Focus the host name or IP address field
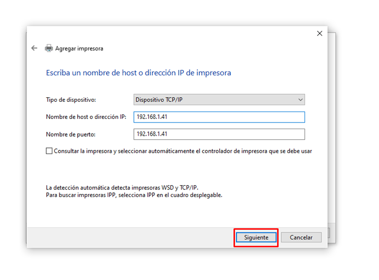379x280 pixels. click(219, 117)
